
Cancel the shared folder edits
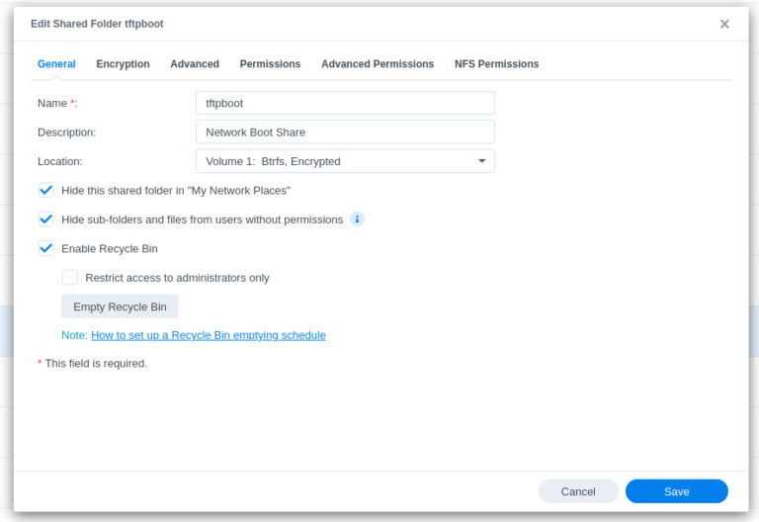pos(578,491)
